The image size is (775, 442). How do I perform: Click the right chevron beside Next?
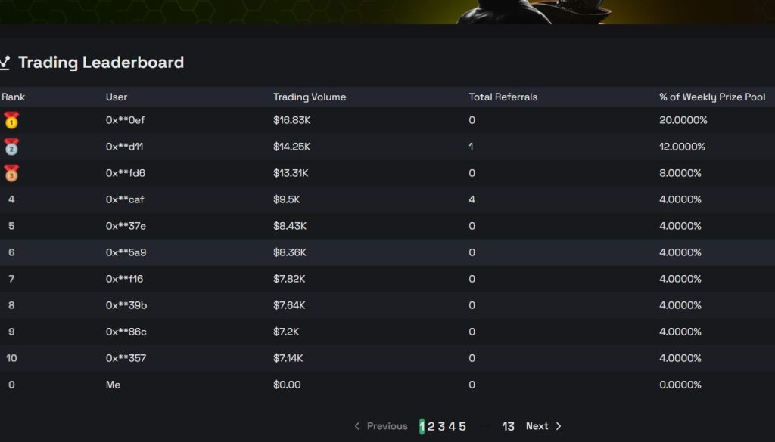click(x=559, y=426)
